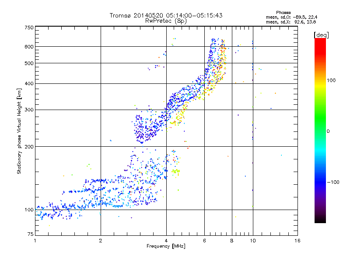The image size is (350, 262).
Task: Click the x-axis tick label '8'
Action: pyautogui.click(x=232, y=241)
